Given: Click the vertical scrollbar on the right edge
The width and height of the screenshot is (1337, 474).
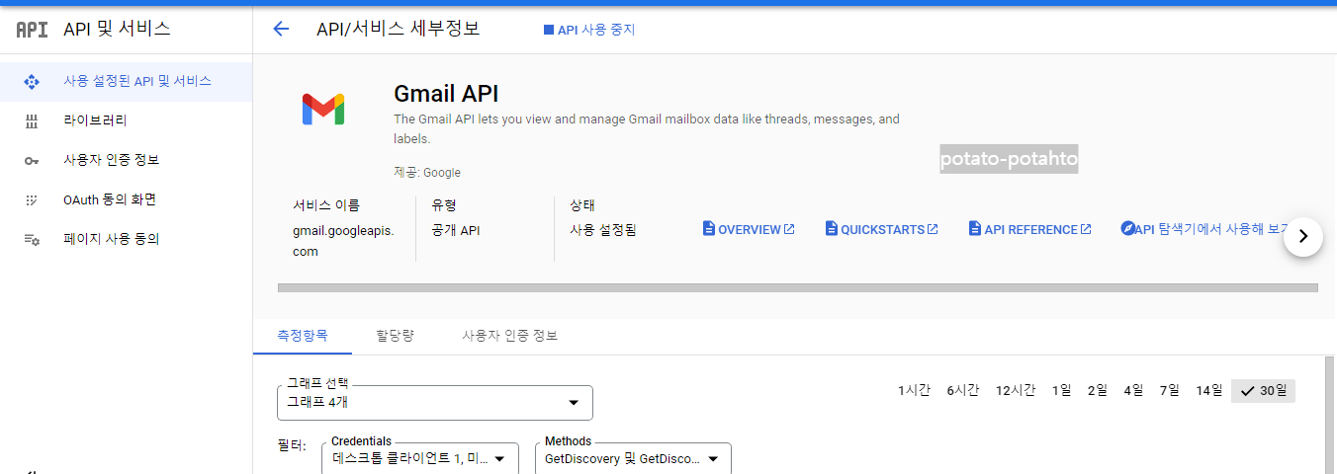Looking at the screenshot, I should [x=1331, y=415].
